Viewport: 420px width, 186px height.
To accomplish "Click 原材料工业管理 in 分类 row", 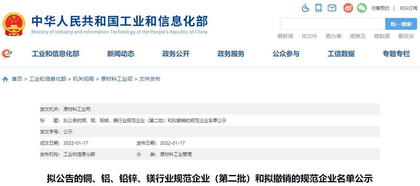I will 176,154.
